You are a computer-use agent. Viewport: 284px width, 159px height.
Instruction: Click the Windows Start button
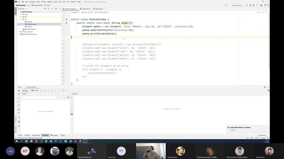point(16,141)
